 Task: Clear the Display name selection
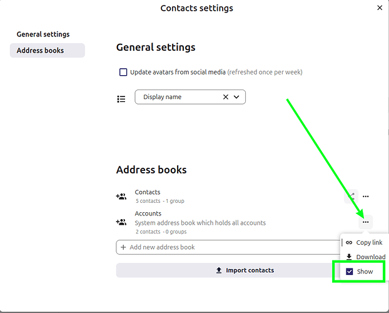click(x=226, y=97)
